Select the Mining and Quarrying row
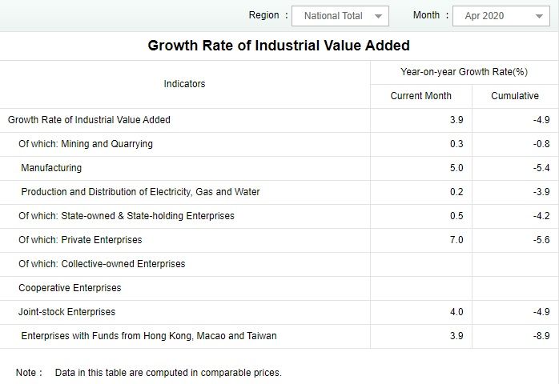Viewport: 559px width, 384px height. coord(86,144)
